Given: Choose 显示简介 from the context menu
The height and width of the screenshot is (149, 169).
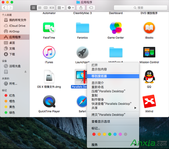Looking at the screenshot, I should click(x=113, y=83).
